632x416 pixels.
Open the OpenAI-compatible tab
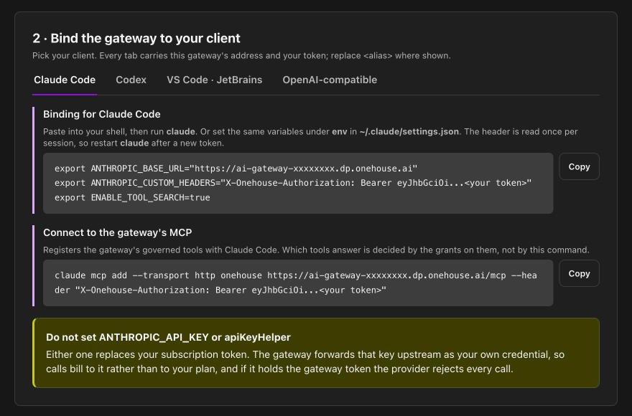tap(330, 80)
